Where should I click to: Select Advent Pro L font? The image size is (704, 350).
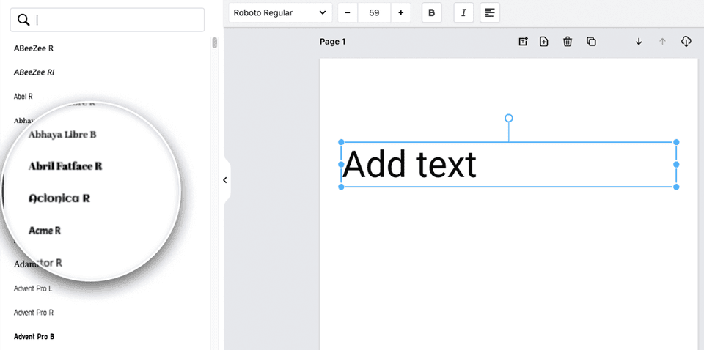(x=33, y=288)
